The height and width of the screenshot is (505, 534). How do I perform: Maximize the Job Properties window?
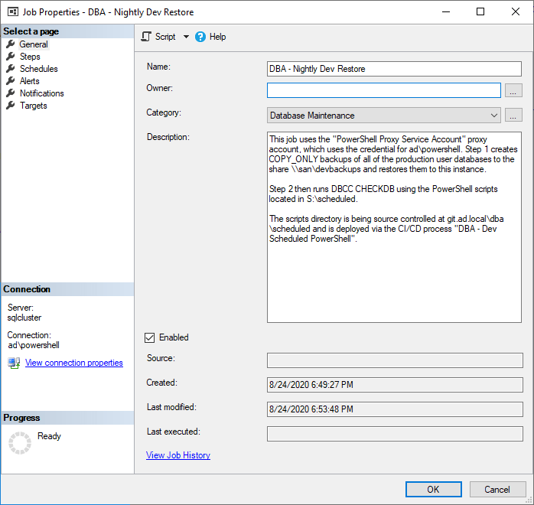pos(480,12)
